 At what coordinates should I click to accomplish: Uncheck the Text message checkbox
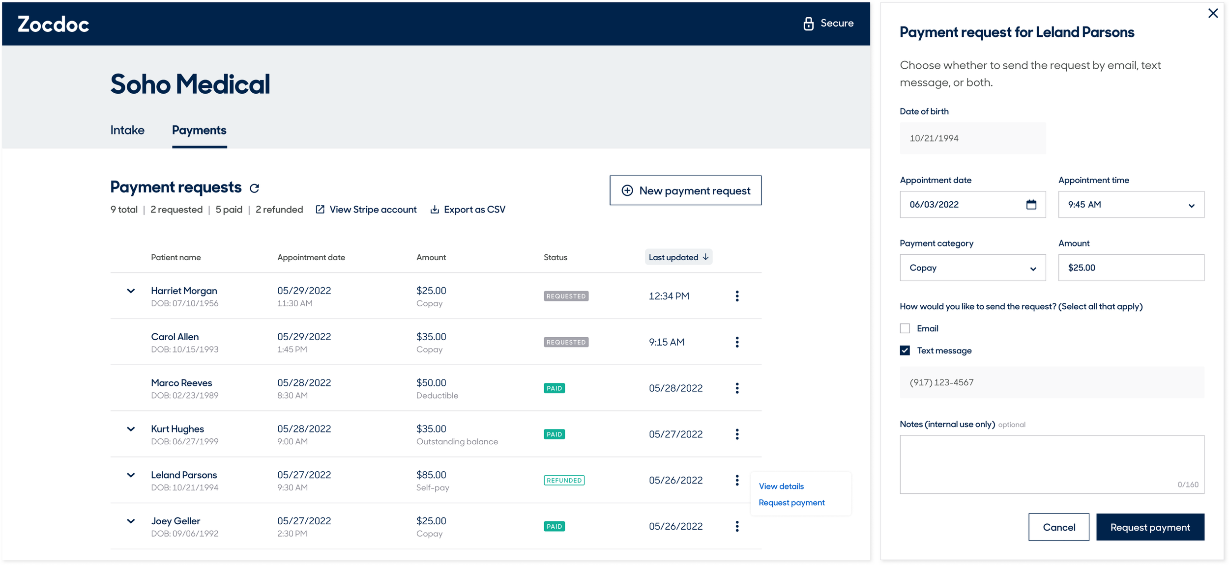pyautogui.click(x=905, y=350)
